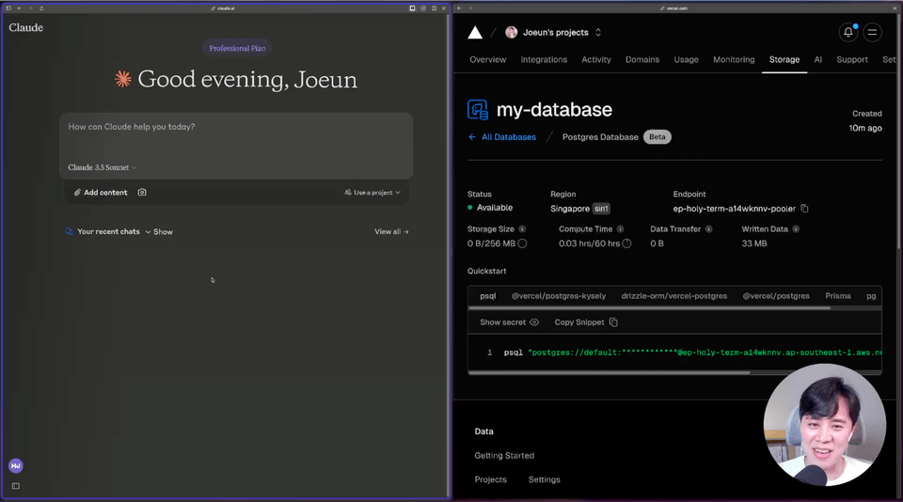Select the Storage tab
This screenshot has width=903, height=502.
coord(784,59)
